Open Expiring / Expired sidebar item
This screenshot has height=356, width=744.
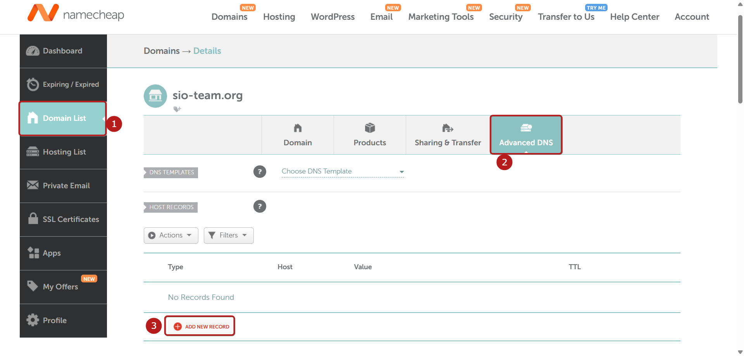[63, 84]
